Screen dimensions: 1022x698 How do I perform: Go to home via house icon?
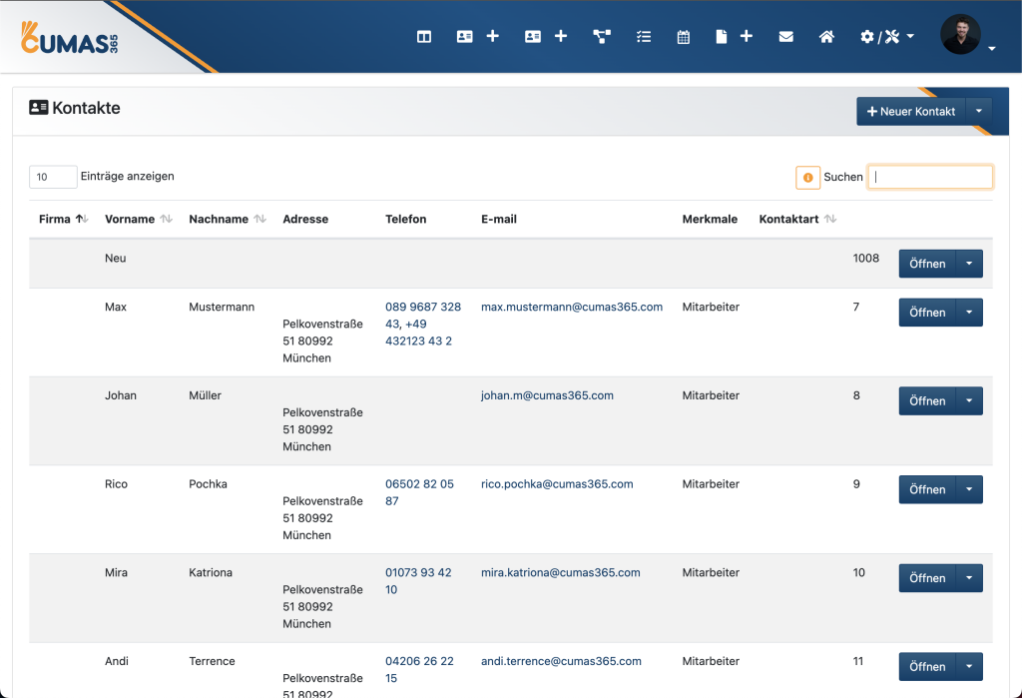(826, 37)
